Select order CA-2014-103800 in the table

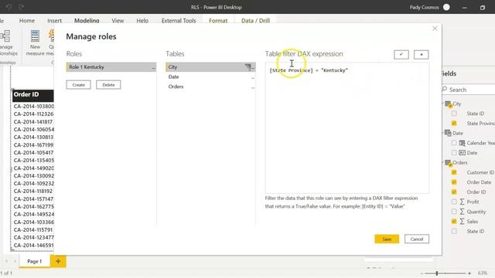[x=34, y=107]
